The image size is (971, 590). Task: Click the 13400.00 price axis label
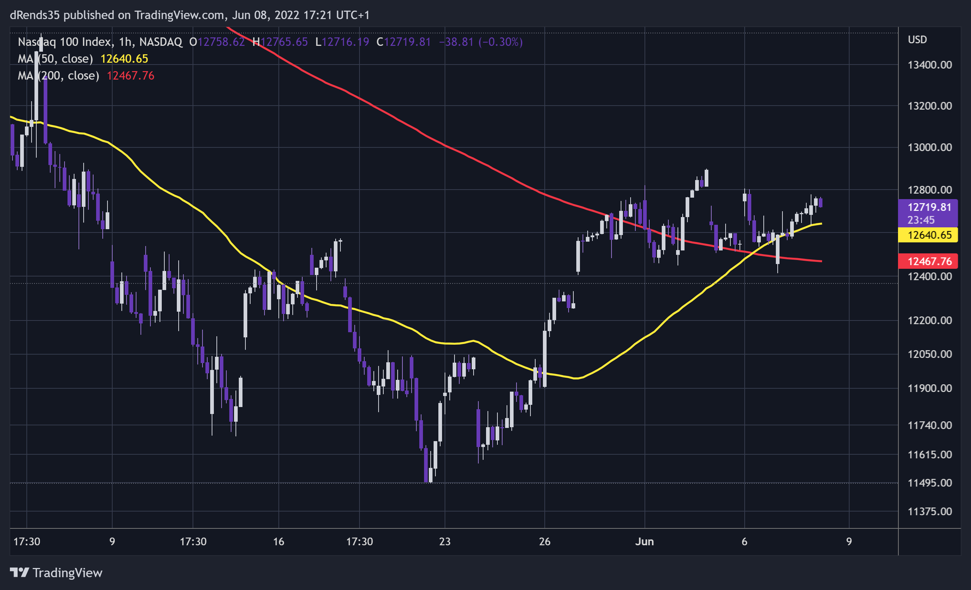click(x=930, y=65)
